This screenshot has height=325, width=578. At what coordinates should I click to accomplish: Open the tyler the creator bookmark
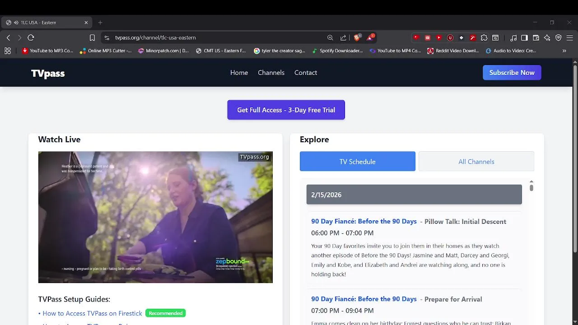[280, 51]
